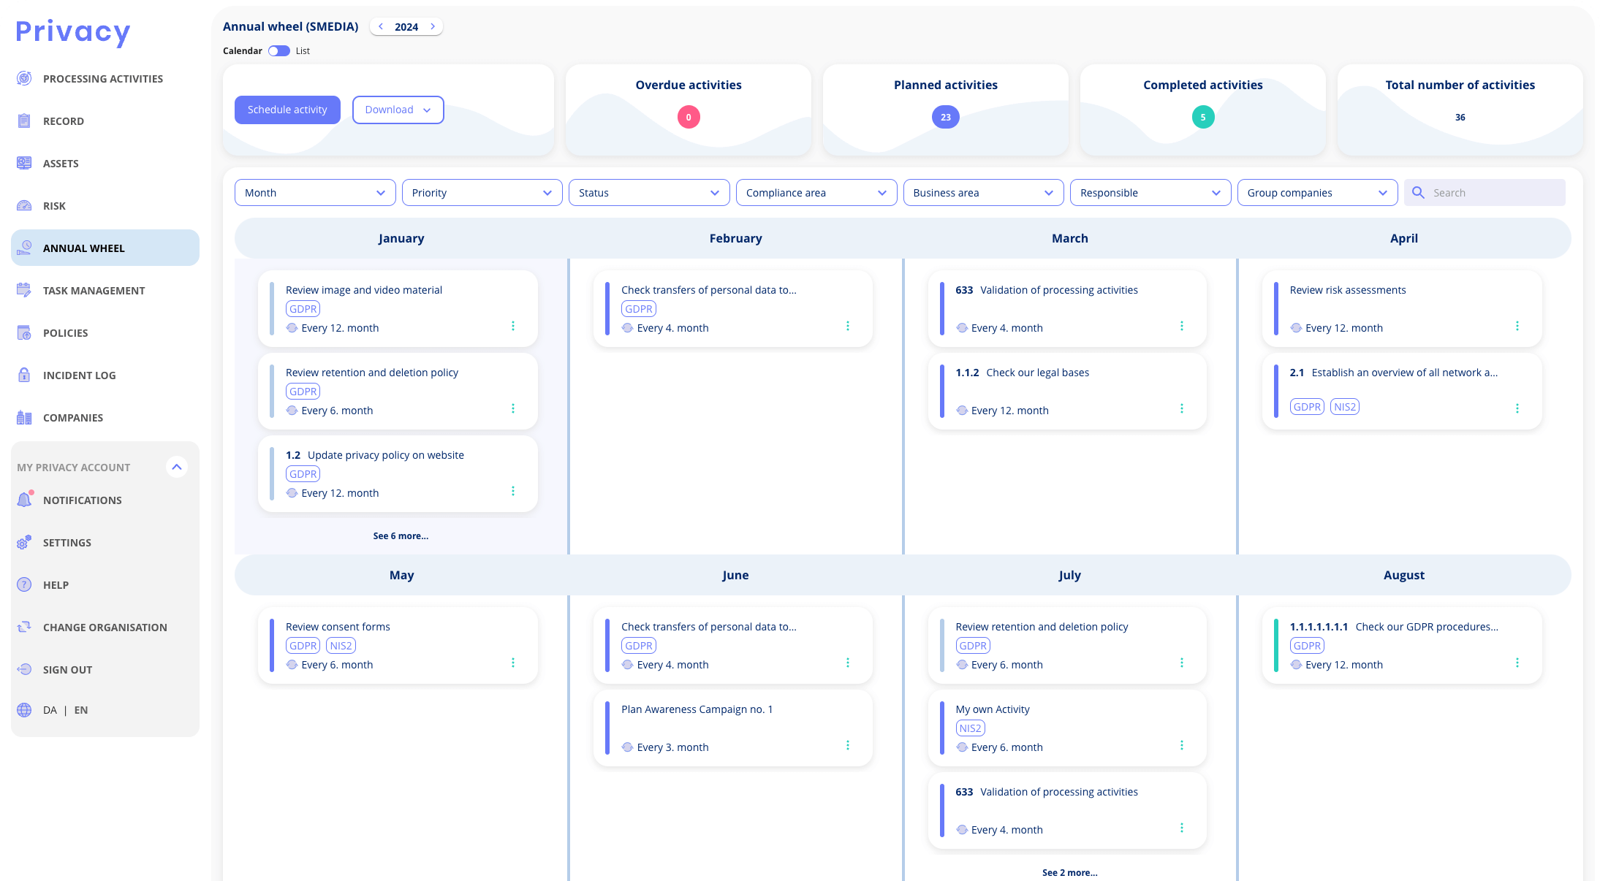Click the Processing Activities sidebar icon
This screenshot has width=1600, height=881.
click(x=24, y=78)
